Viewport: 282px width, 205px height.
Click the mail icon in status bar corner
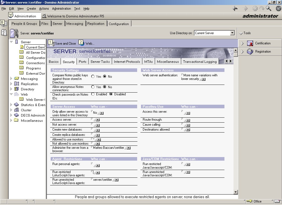click(x=277, y=201)
